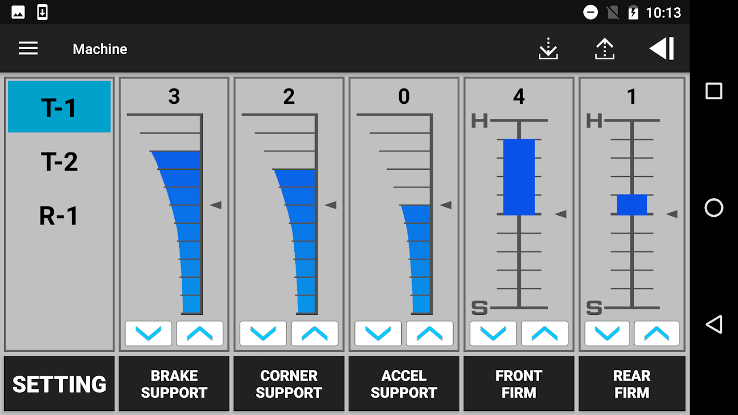Increase Corner Support with up chevron

[315, 334]
